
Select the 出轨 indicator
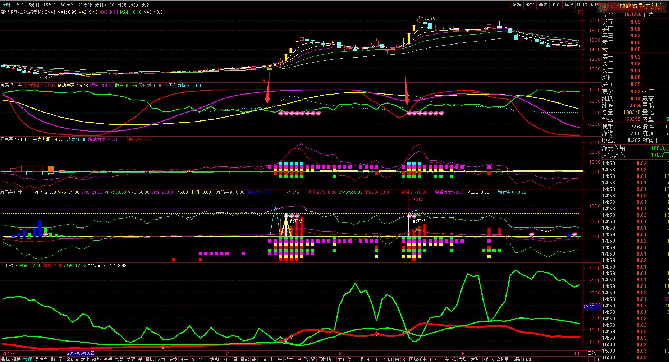(527, 359)
